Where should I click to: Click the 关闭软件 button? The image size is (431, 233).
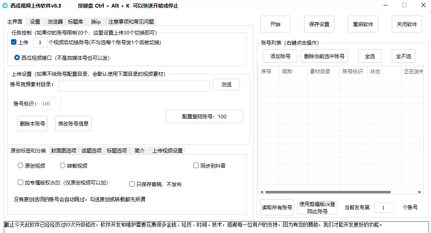pyautogui.click(x=407, y=24)
